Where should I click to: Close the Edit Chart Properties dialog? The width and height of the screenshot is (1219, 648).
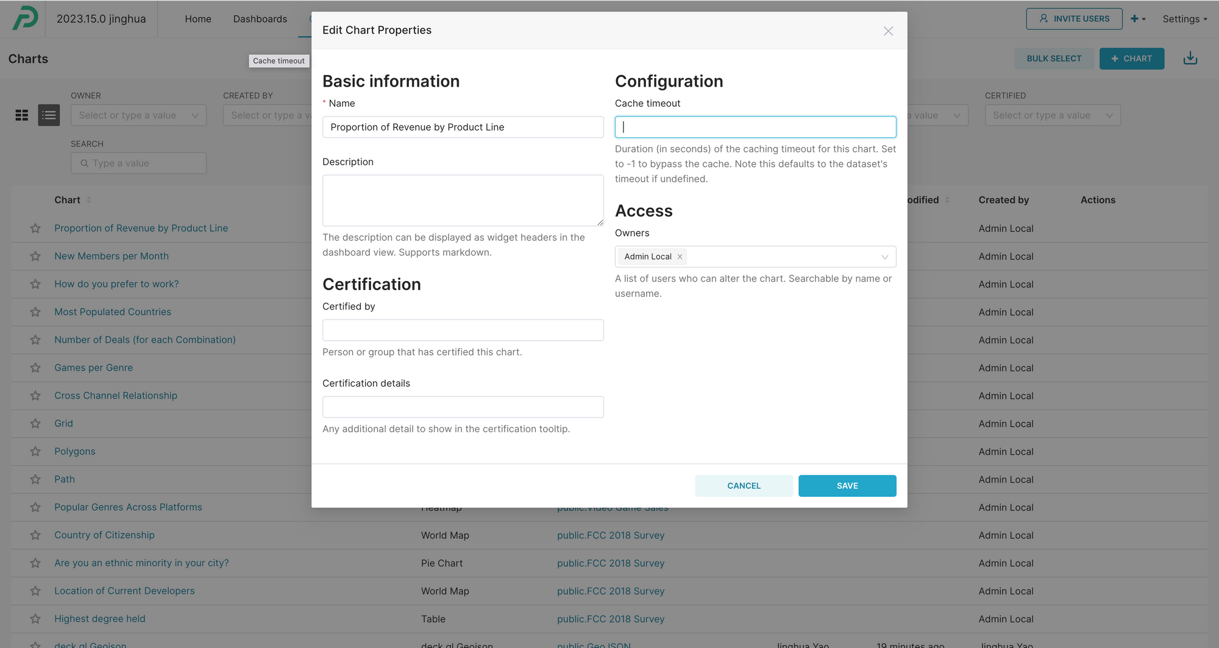pyautogui.click(x=888, y=30)
